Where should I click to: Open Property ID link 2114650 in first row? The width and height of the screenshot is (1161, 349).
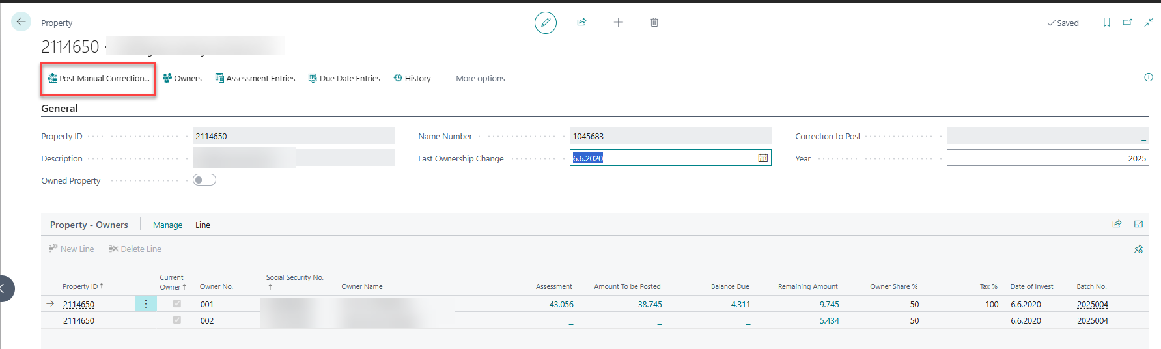pos(78,304)
